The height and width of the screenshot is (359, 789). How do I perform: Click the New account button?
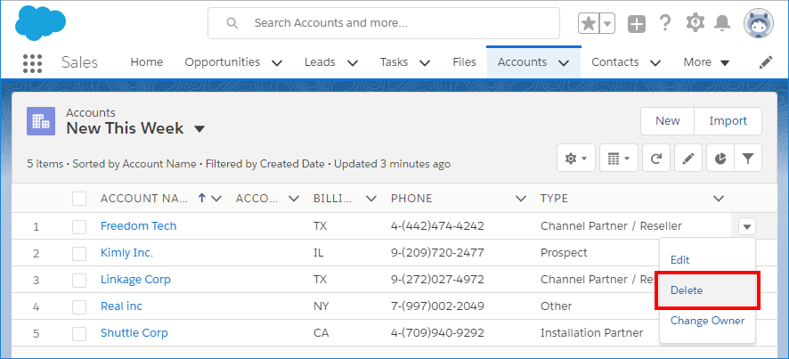click(x=667, y=121)
